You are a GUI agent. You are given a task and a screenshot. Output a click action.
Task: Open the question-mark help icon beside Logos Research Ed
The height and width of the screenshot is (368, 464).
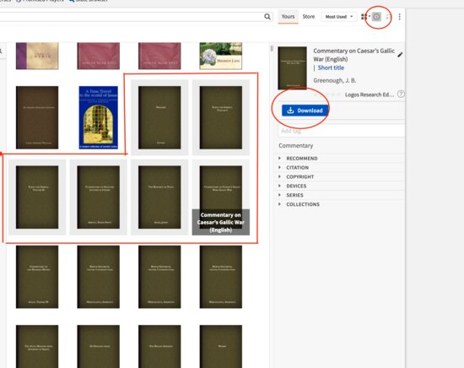point(401,94)
